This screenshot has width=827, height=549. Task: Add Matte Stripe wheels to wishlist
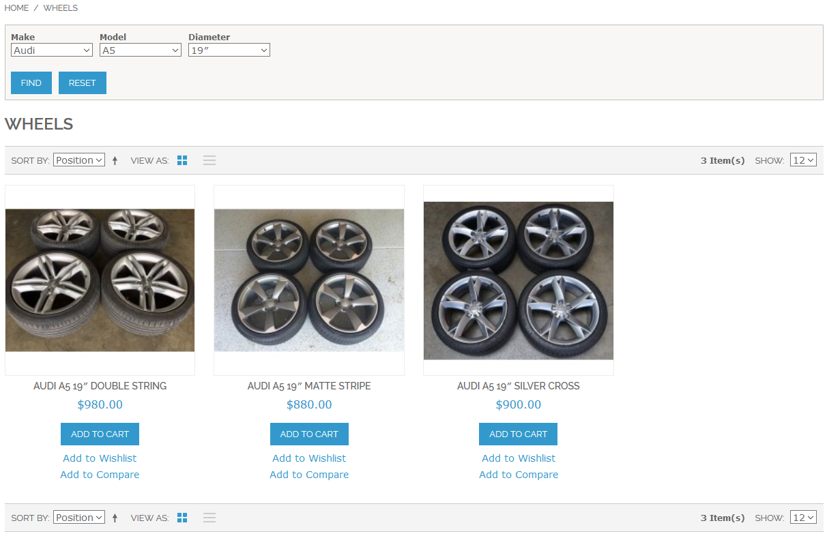(309, 458)
